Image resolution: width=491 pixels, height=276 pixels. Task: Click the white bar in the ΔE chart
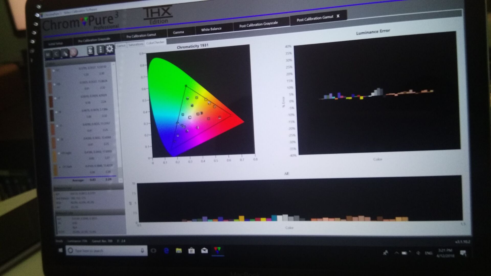[x=280, y=218]
